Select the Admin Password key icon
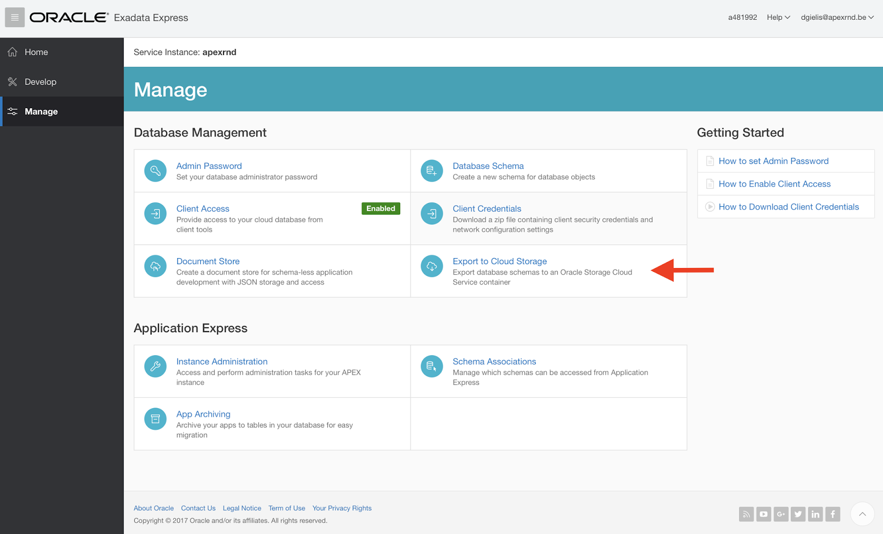This screenshot has width=883, height=534. (x=155, y=171)
